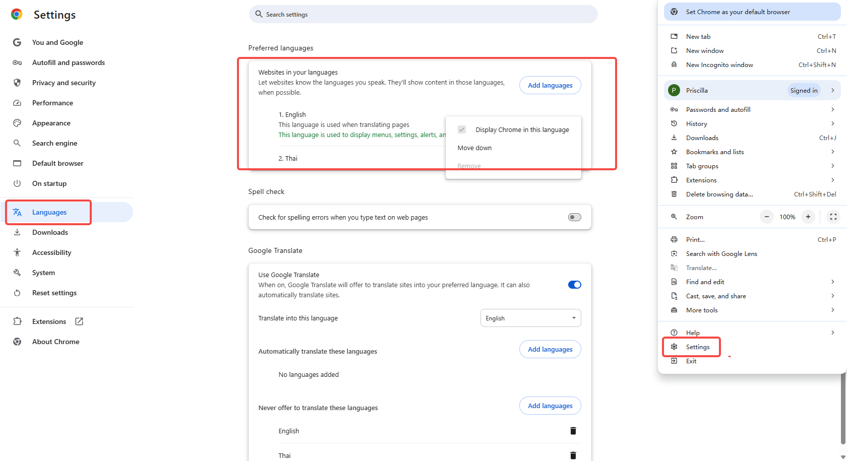Increase zoom with the plus control
Viewport: 847px width, 461px height.
click(808, 217)
